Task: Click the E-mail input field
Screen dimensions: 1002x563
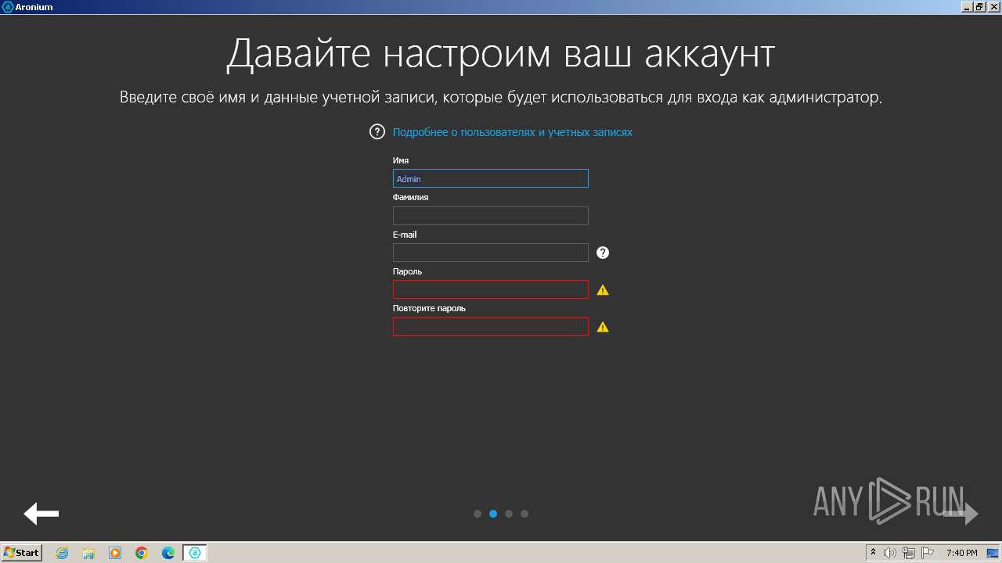Action: tap(490, 253)
